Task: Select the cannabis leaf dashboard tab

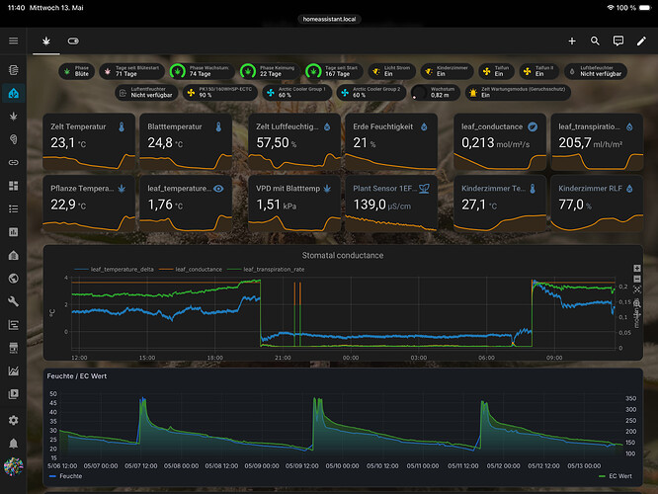Action: tap(46, 41)
